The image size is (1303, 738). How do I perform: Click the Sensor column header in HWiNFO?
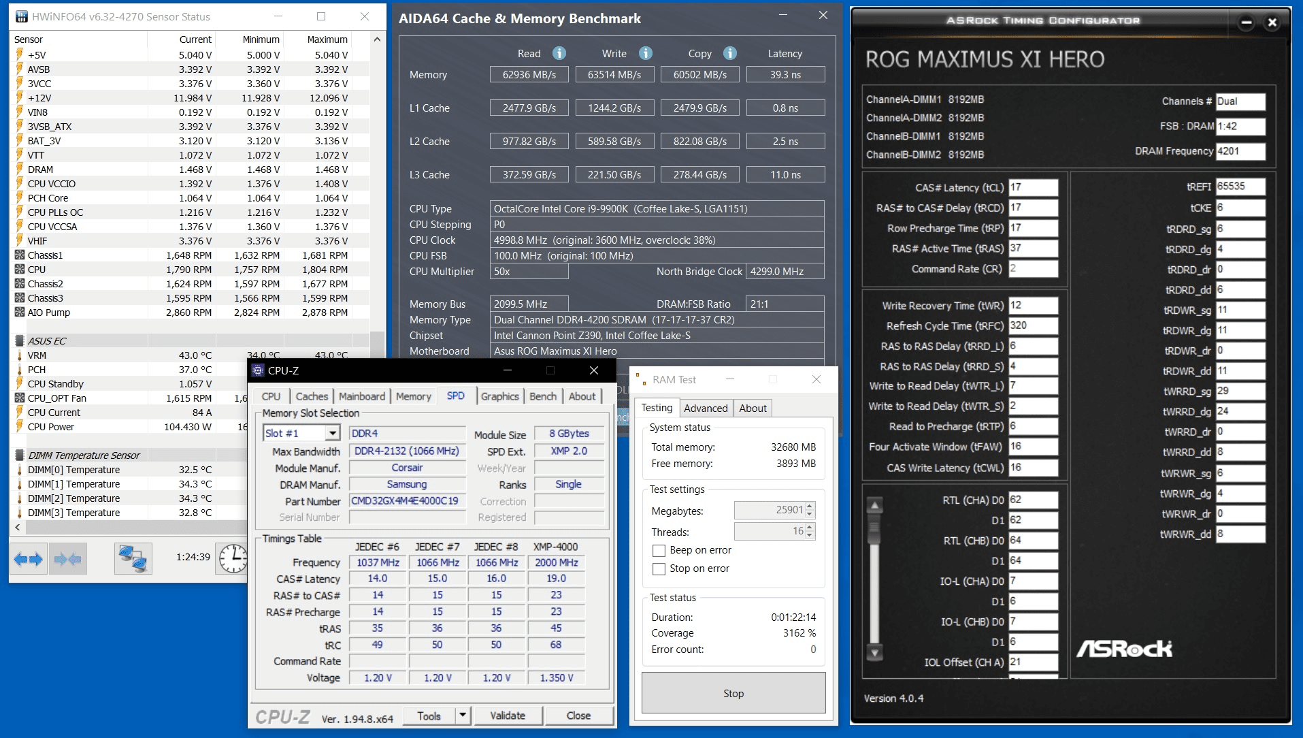tap(79, 39)
